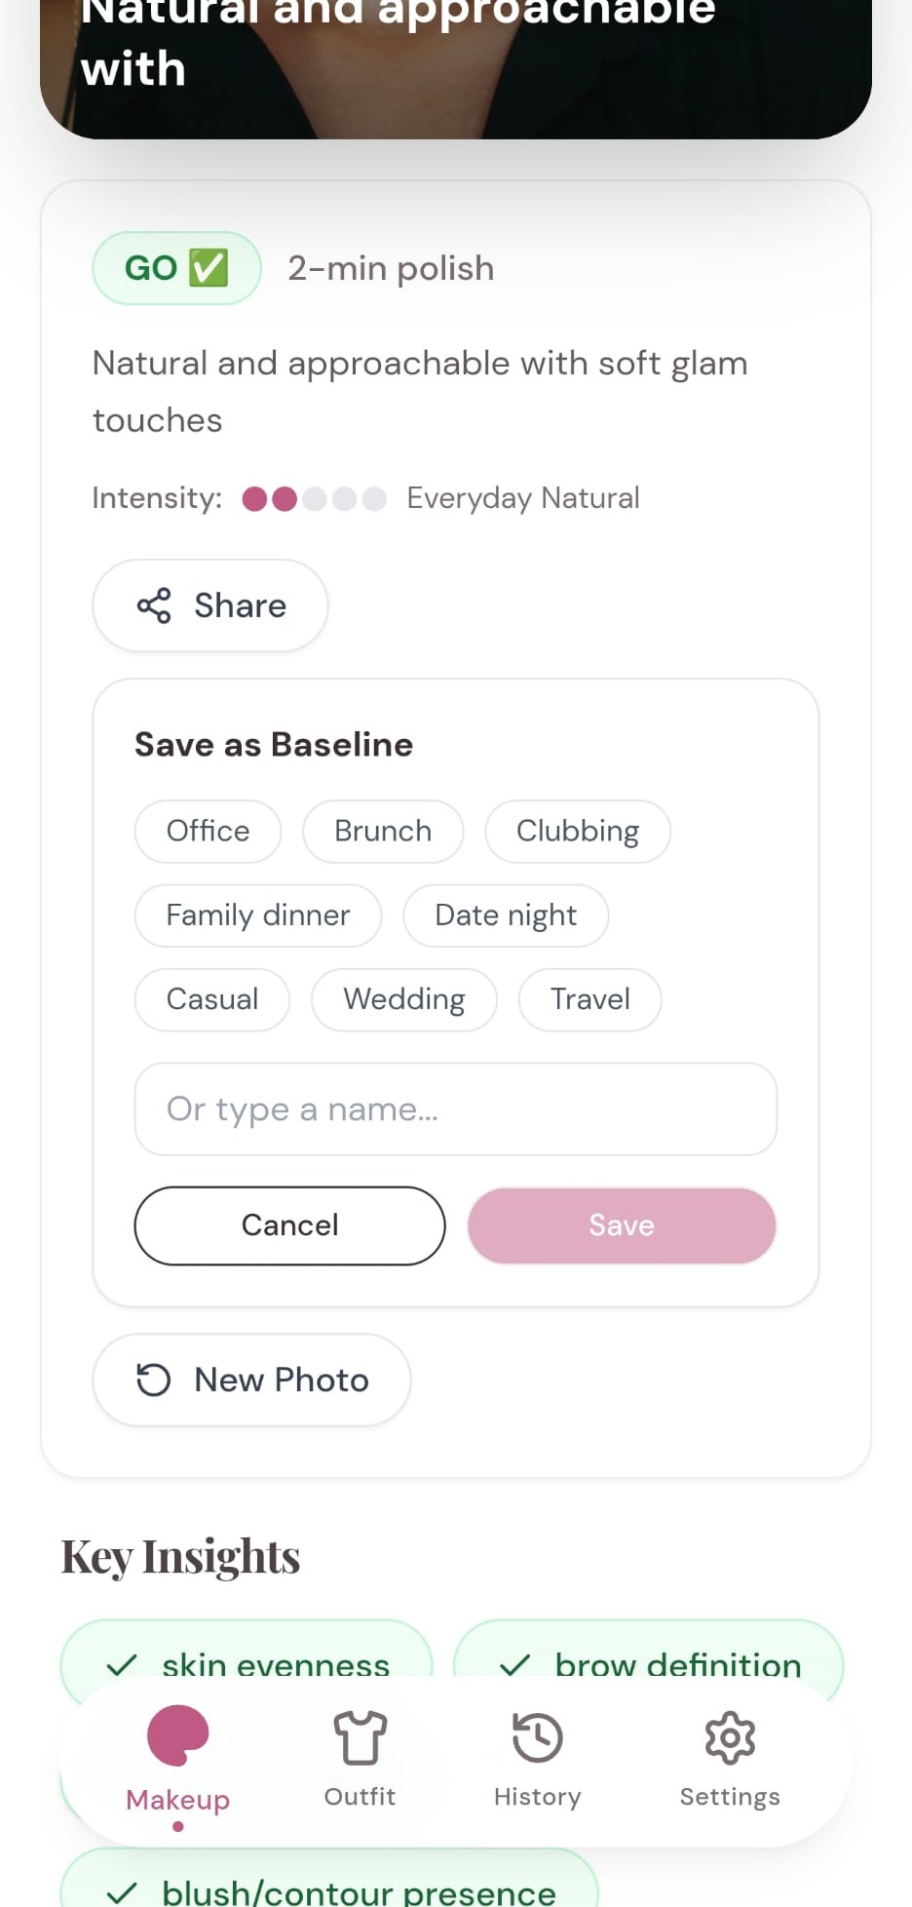The height and width of the screenshot is (1907, 912).
Task: Tap the intensity dots indicator
Action: [x=314, y=499]
